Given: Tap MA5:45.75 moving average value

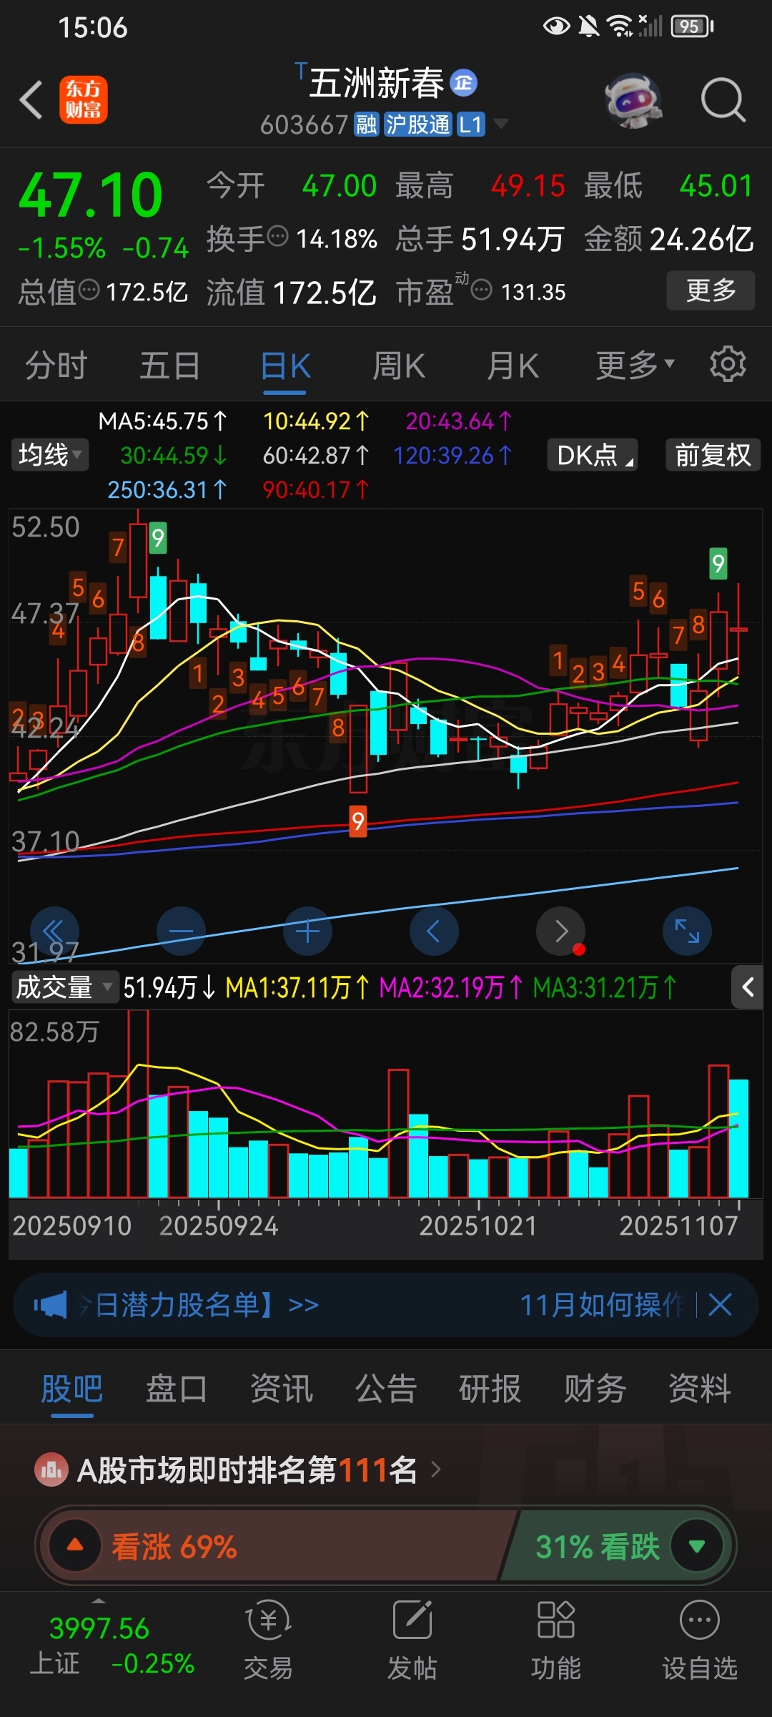Looking at the screenshot, I should tap(162, 421).
